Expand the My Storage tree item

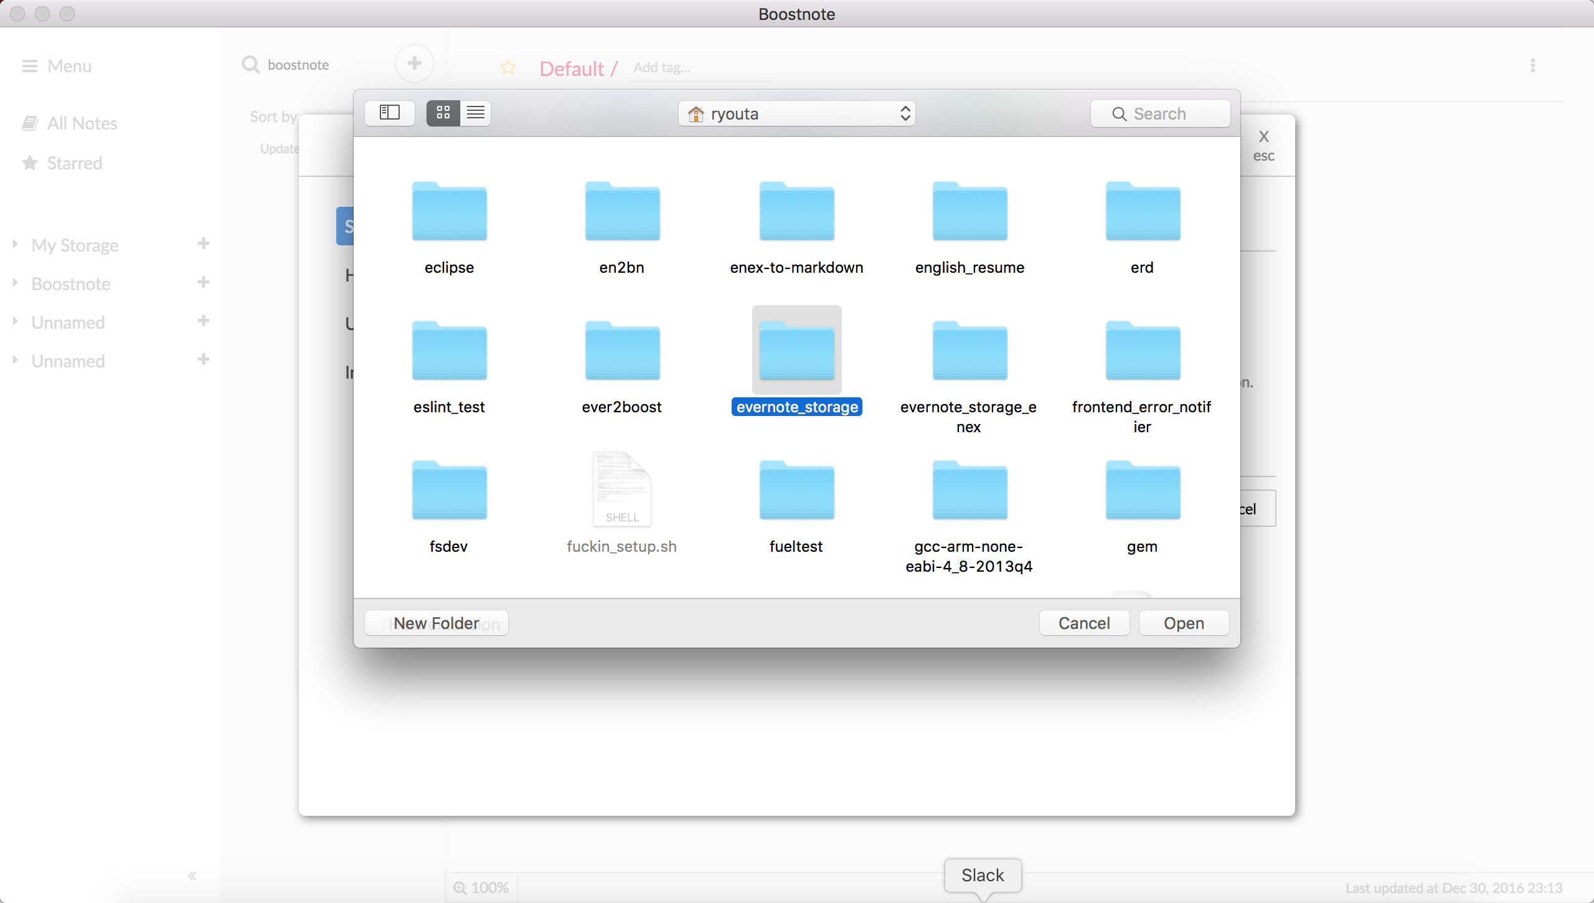pos(16,244)
